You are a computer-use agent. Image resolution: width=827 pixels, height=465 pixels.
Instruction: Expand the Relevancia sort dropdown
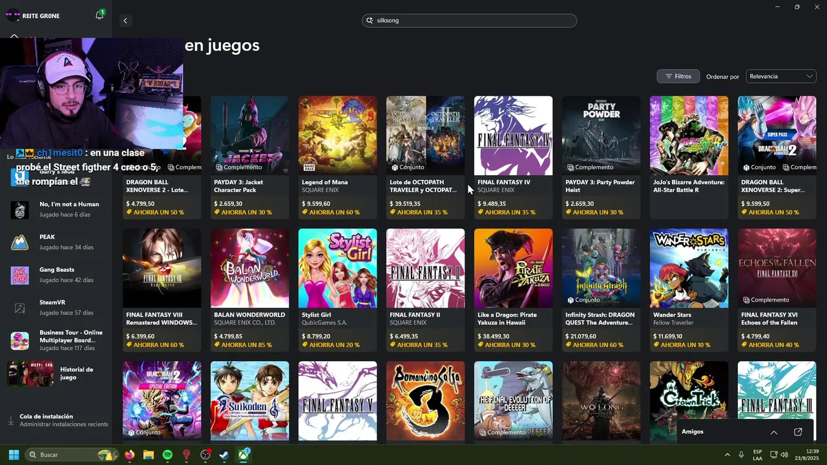781,76
